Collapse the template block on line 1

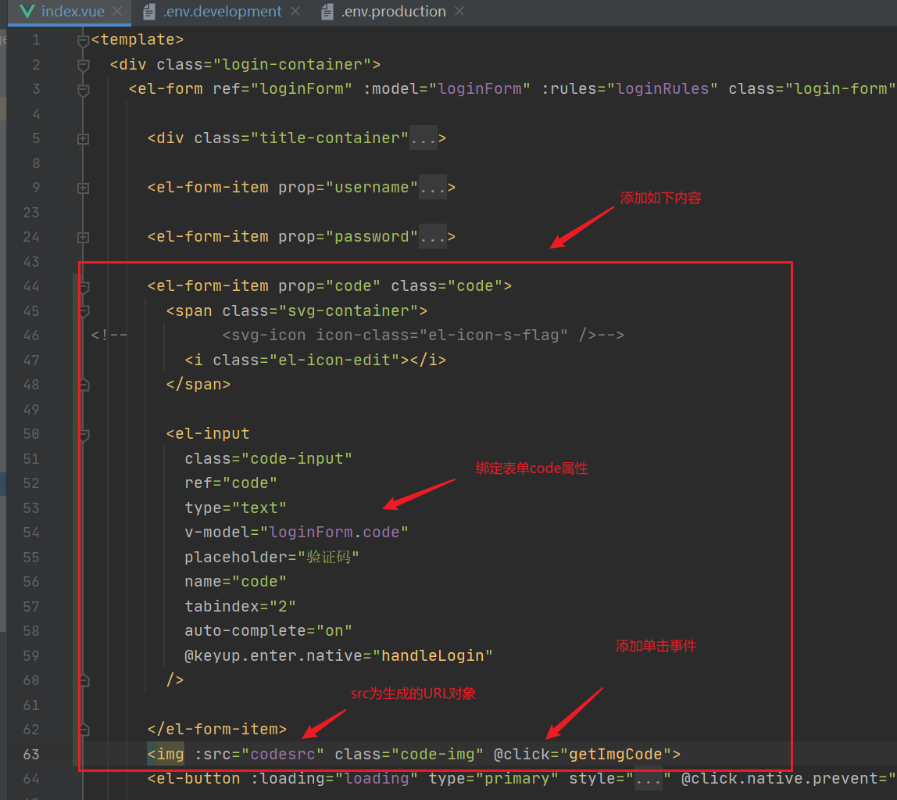pyautogui.click(x=83, y=40)
